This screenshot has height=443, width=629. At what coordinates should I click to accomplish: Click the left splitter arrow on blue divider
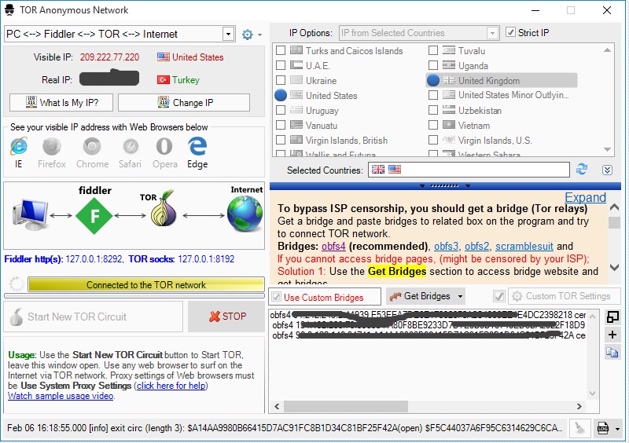click(x=422, y=186)
